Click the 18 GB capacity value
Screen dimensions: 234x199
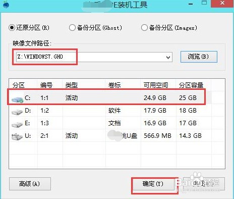pos(188,111)
